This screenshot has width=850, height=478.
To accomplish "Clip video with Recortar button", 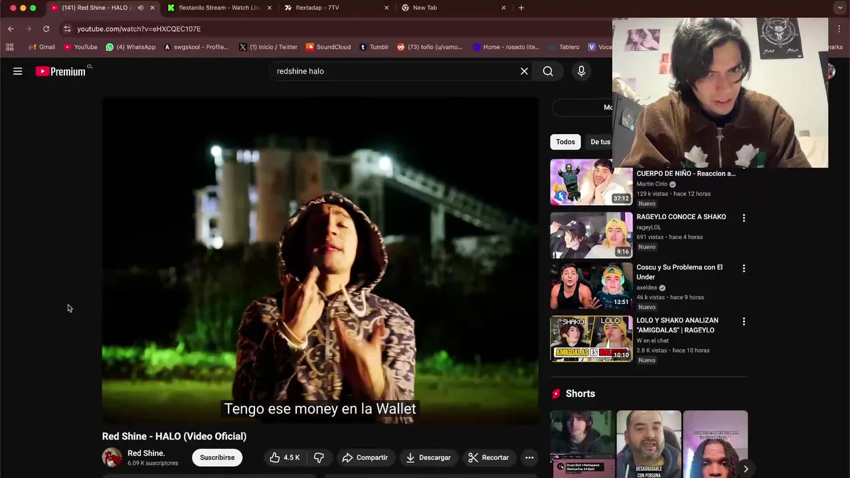I will tap(488, 457).
